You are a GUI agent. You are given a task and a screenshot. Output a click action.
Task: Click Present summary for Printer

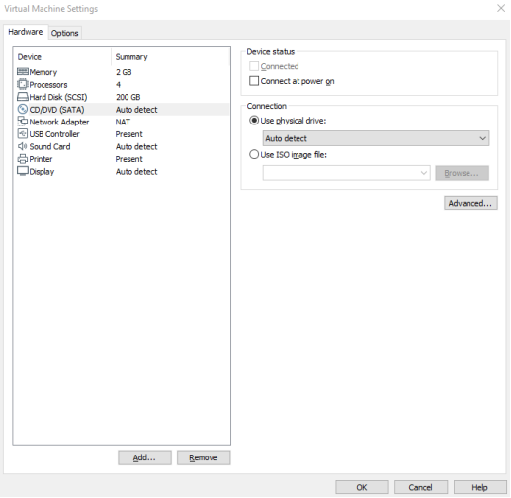(x=128, y=159)
